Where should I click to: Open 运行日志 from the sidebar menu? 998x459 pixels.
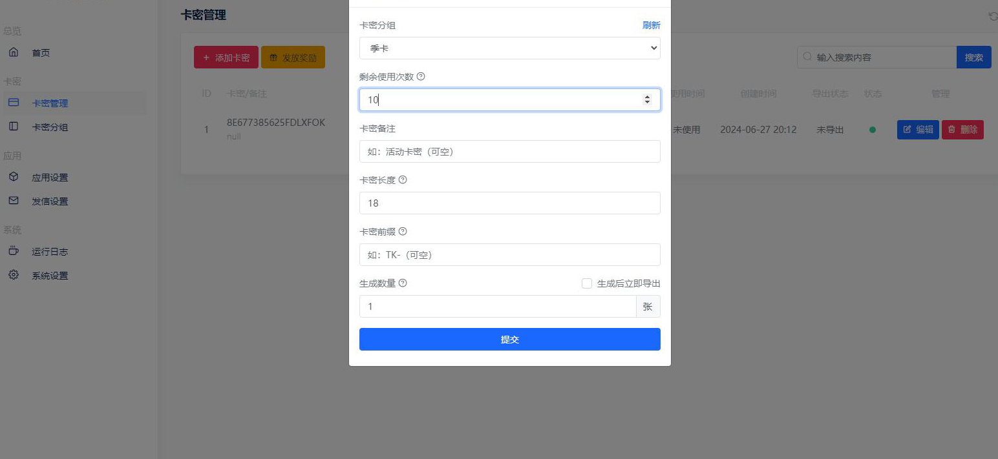point(50,252)
